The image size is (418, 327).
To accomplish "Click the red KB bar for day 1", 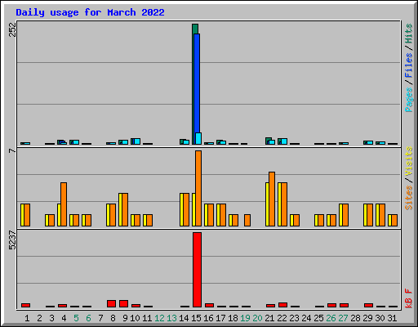I will (25, 305).
